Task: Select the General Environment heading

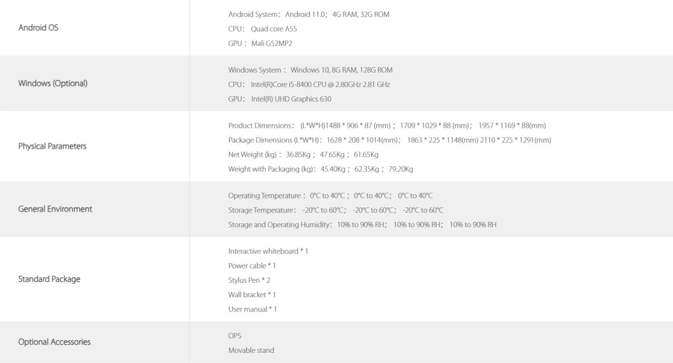Action: point(55,209)
